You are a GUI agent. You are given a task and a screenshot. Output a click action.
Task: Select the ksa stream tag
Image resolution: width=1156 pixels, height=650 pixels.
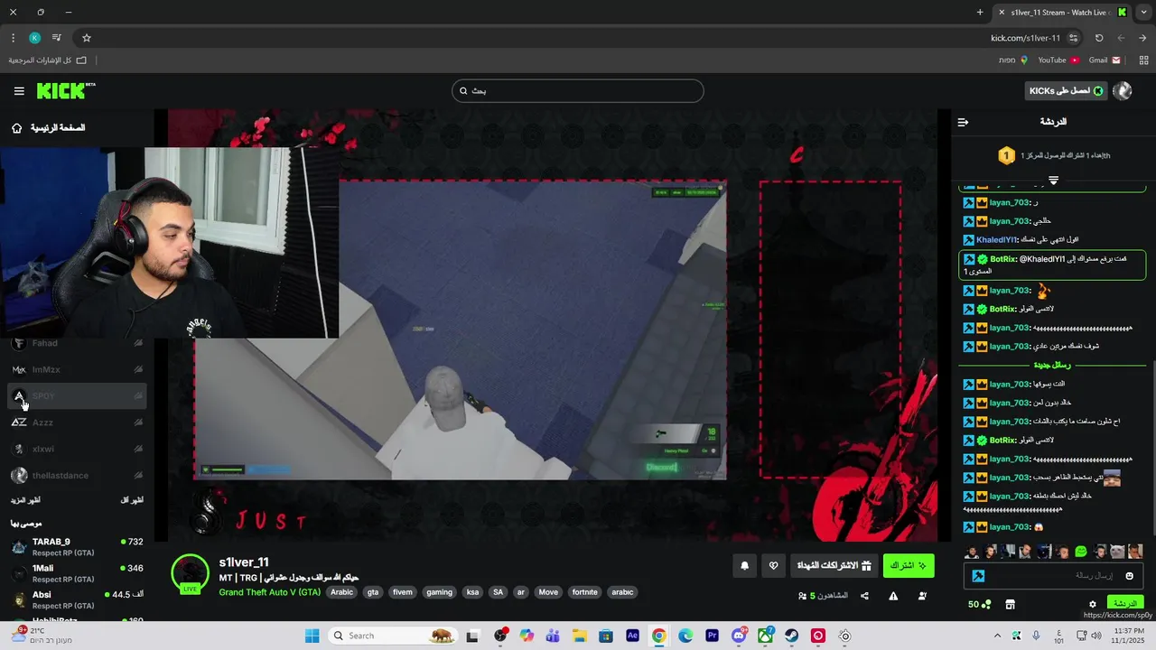(472, 592)
